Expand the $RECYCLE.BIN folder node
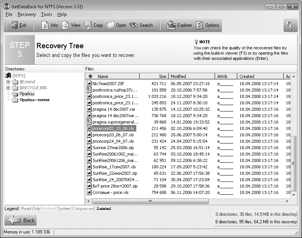Viewport: 302px width, 238px height. coord(8,88)
